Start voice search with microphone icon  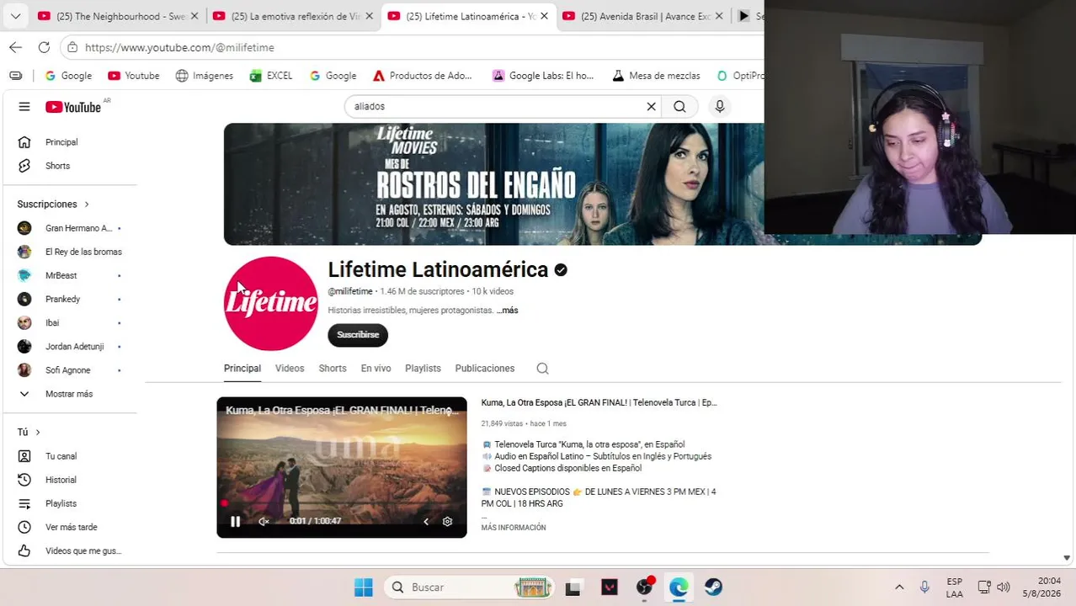[720, 107]
